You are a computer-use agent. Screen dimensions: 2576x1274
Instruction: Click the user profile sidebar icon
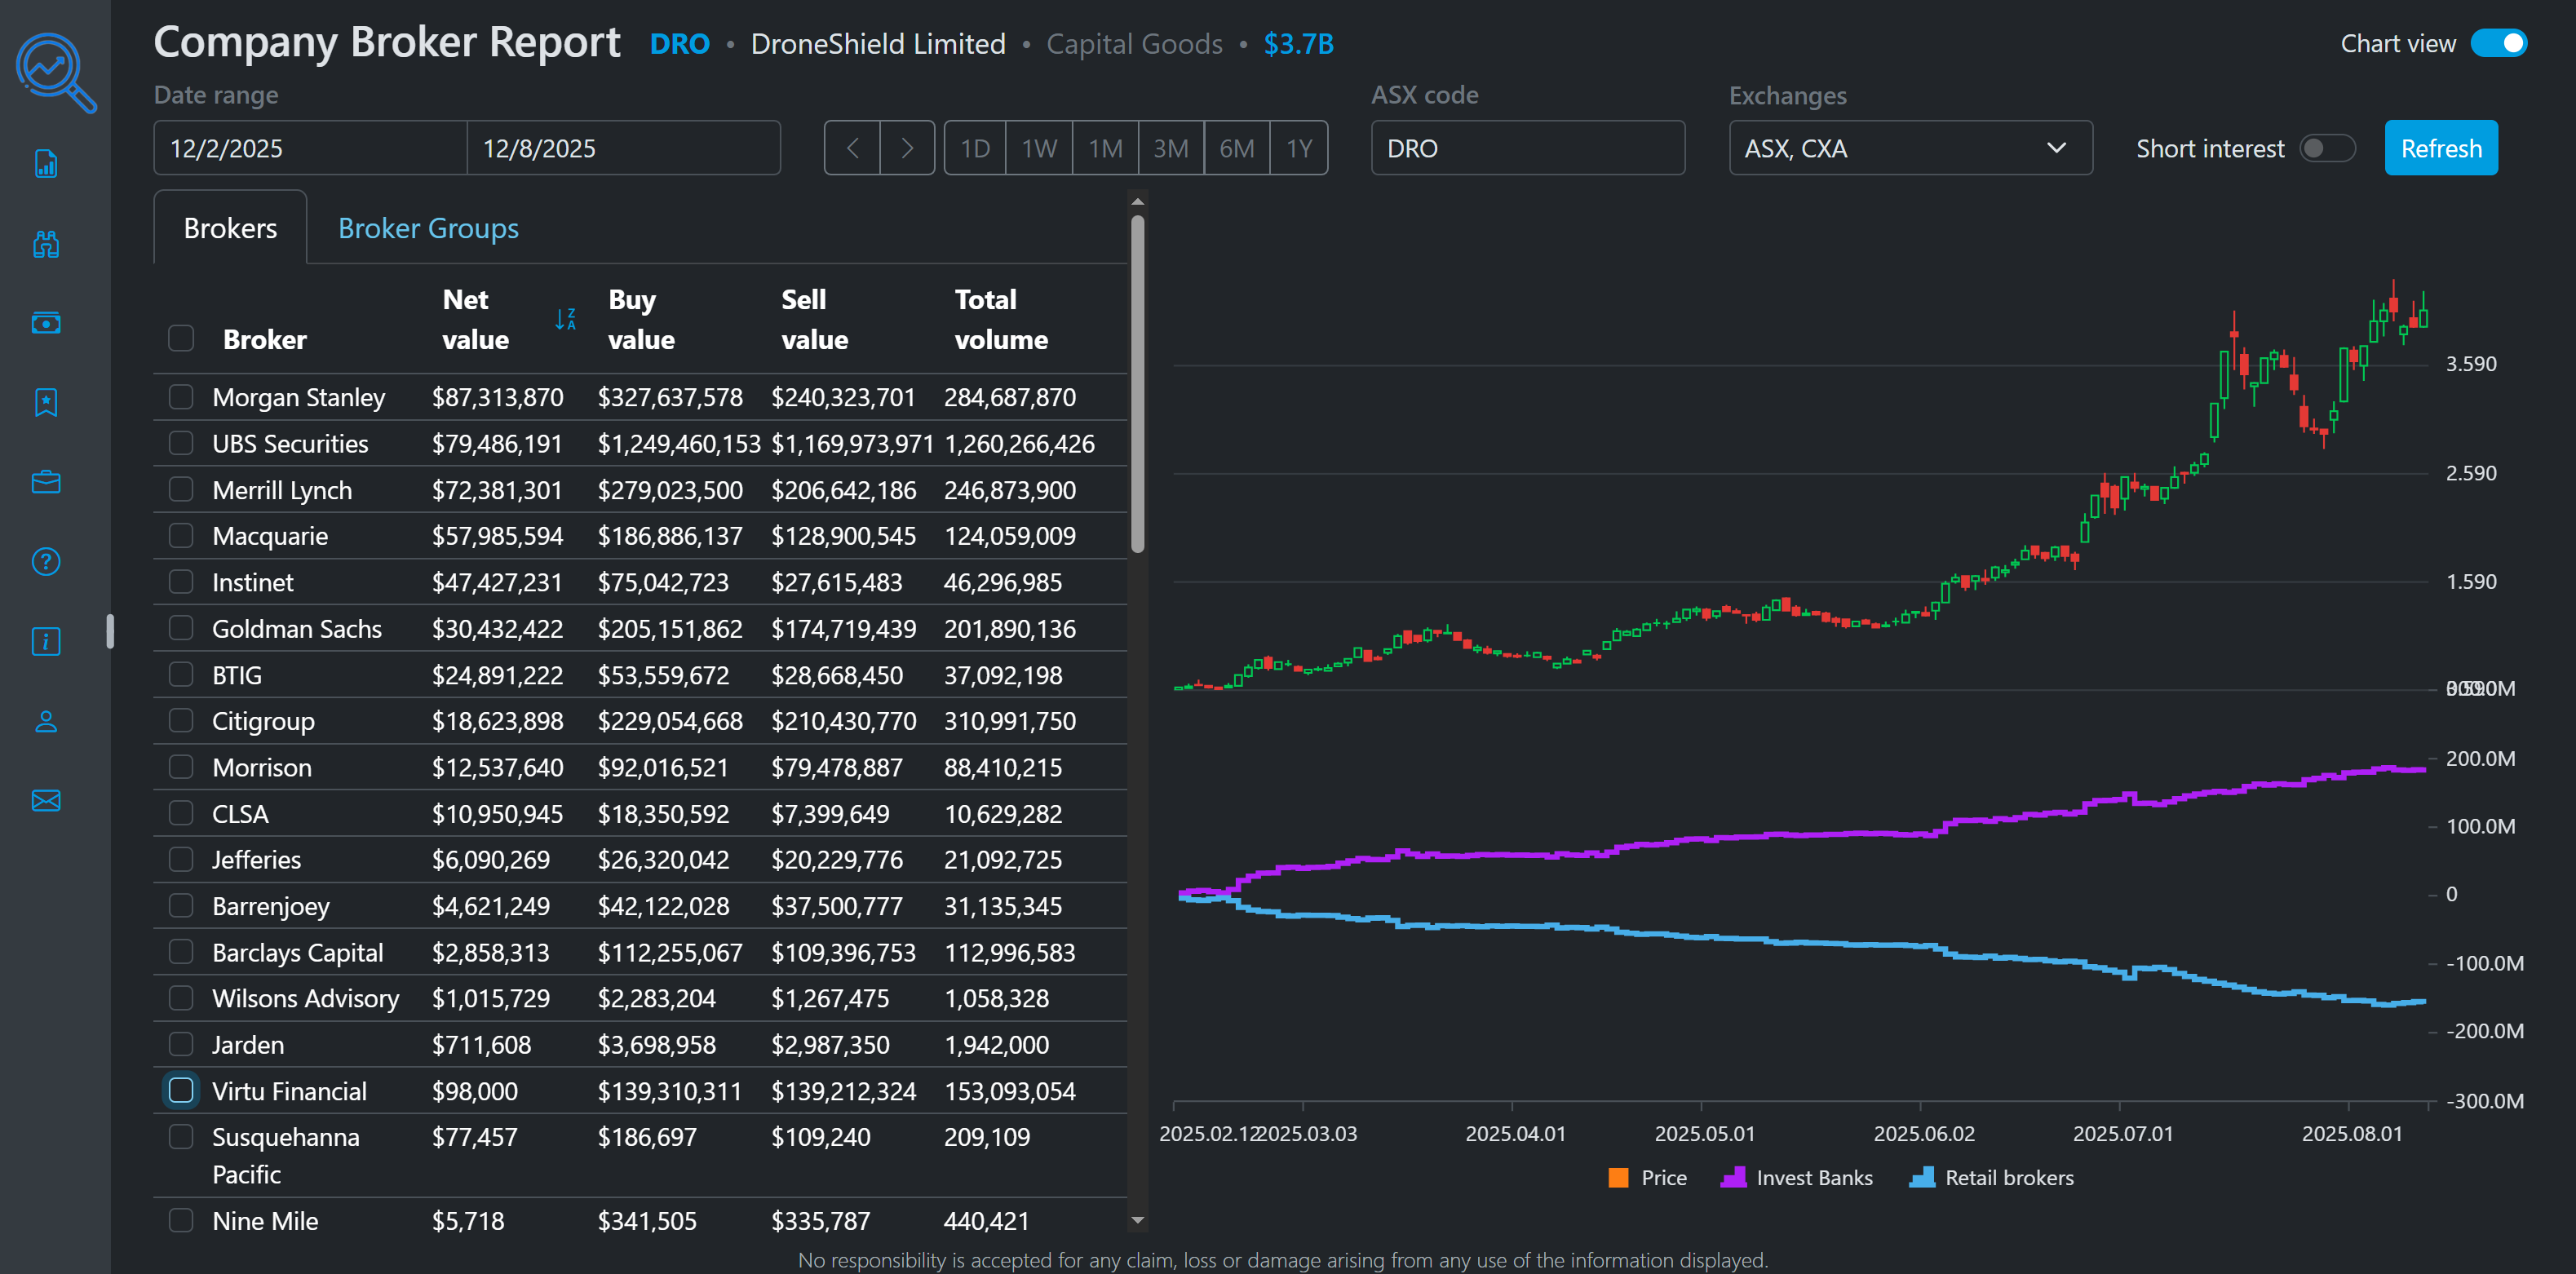click(x=46, y=721)
